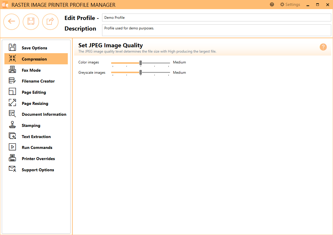333x235 pixels.
Task: Go to Page Editing settings
Action: (34, 92)
